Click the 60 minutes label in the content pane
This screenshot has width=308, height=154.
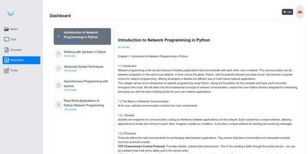[123, 47]
